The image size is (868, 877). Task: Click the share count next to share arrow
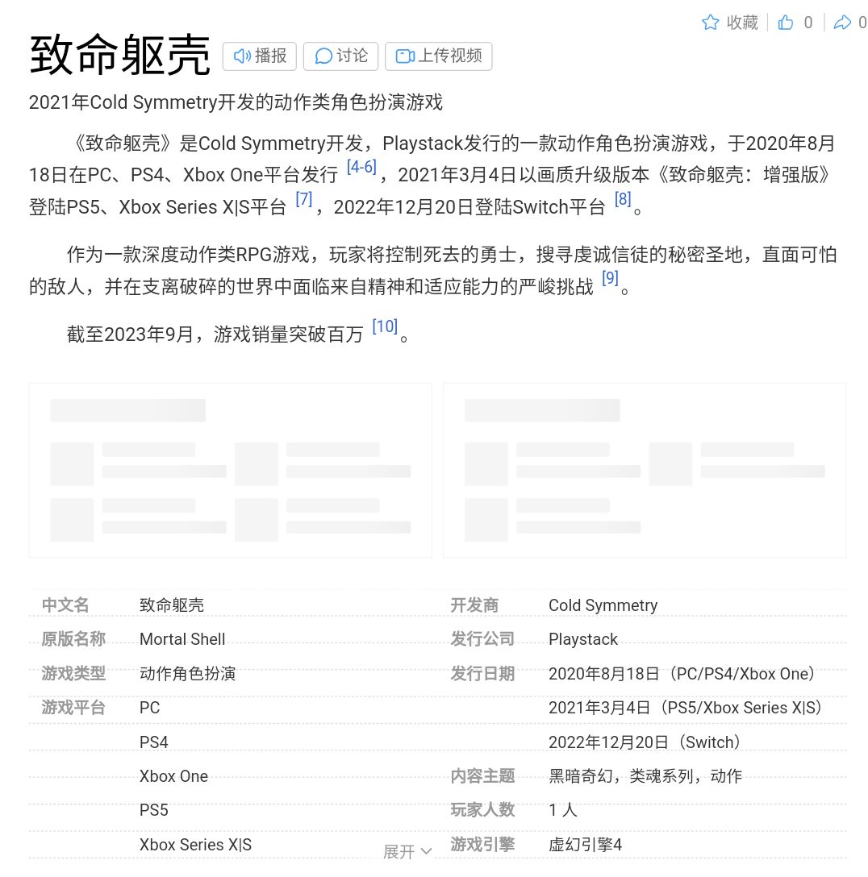[862, 23]
